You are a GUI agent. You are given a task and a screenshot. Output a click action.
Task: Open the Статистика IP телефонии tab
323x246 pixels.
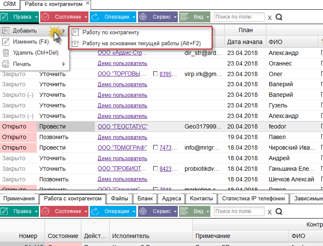click(x=254, y=199)
